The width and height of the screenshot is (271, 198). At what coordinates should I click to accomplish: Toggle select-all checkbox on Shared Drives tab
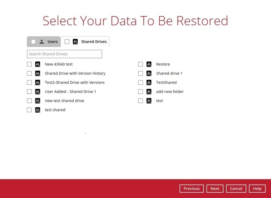coord(67,42)
